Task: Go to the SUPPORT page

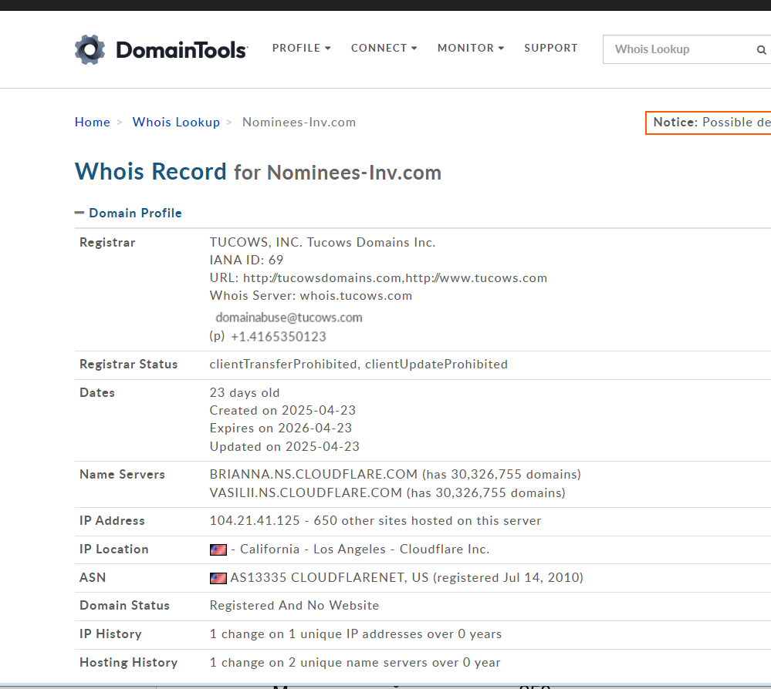Action: point(551,48)
